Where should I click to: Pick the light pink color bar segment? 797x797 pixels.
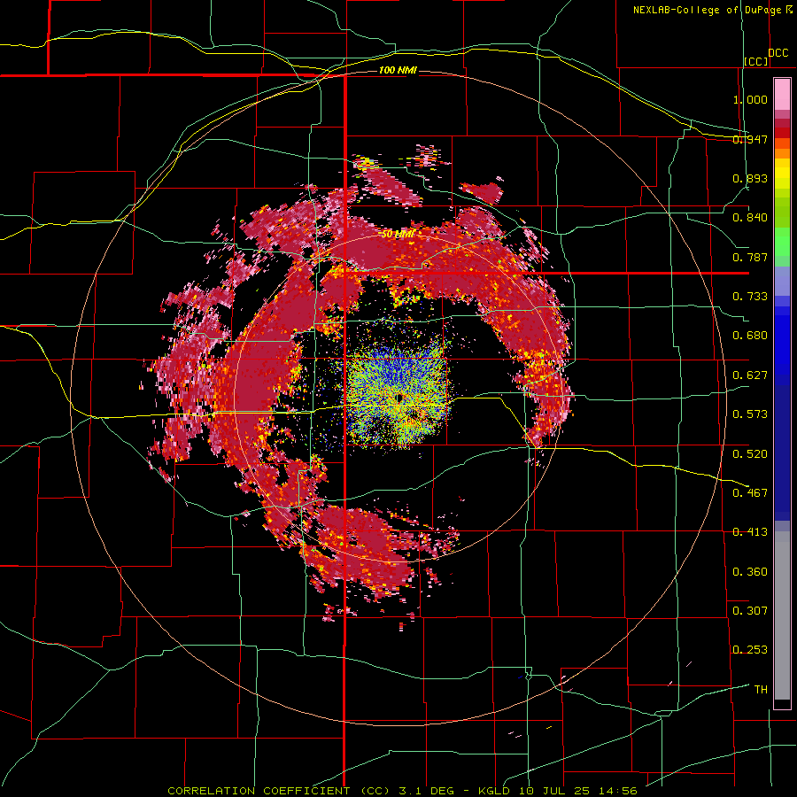[x=782, y=94]
